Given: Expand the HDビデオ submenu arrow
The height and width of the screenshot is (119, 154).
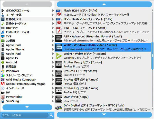Looking at the screenshot, I should coord(53,28).
